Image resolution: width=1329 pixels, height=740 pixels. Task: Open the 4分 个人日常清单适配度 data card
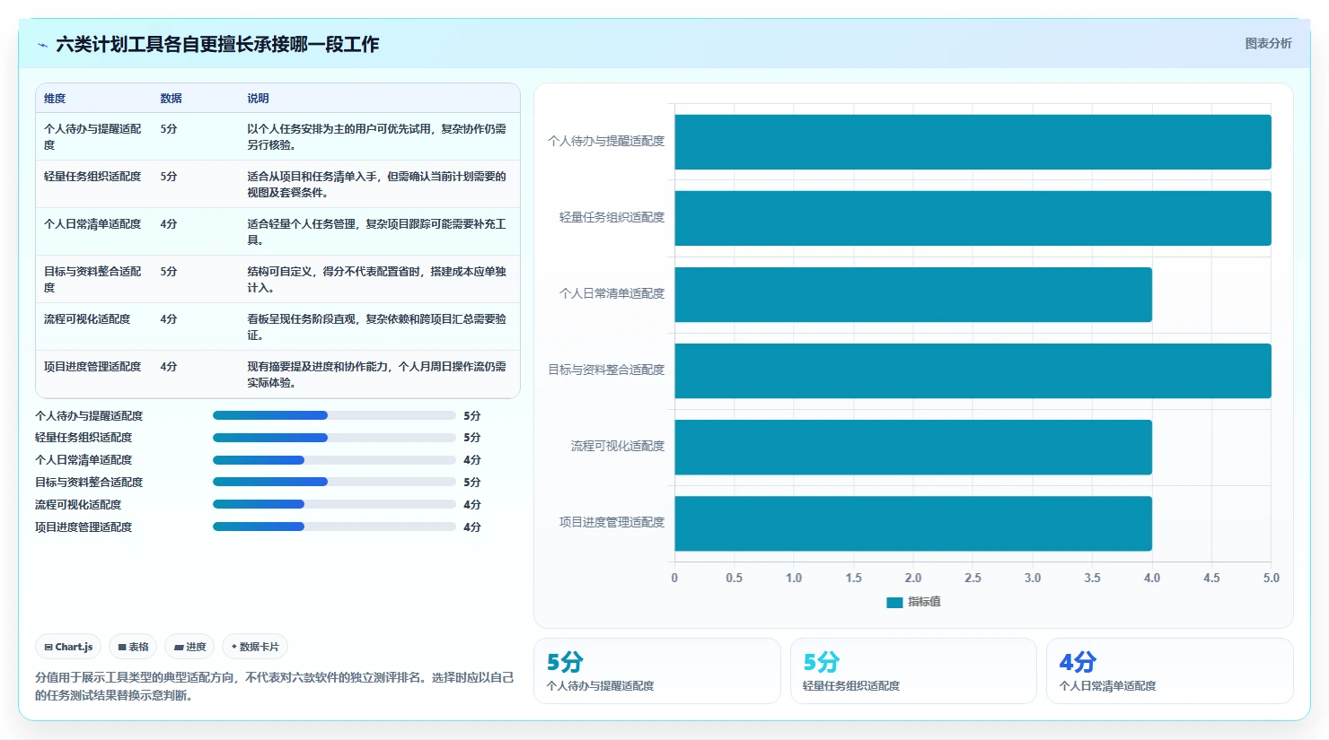point(1169,671)
